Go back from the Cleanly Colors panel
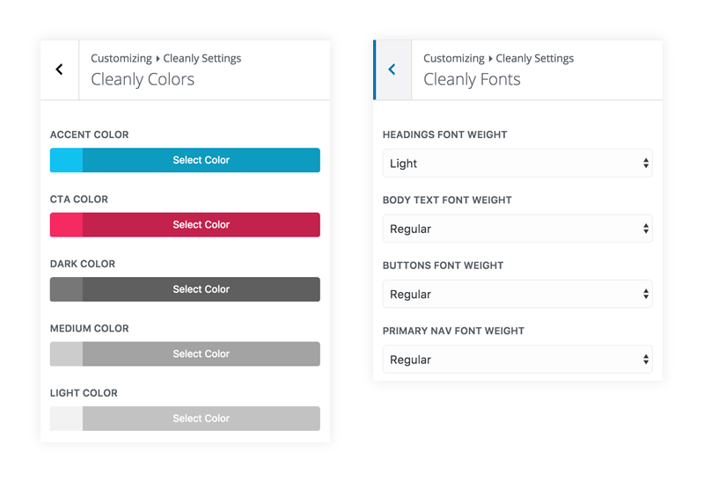Image resolution: width=704 pixels, height=481 pixels. tap(59, 69)
